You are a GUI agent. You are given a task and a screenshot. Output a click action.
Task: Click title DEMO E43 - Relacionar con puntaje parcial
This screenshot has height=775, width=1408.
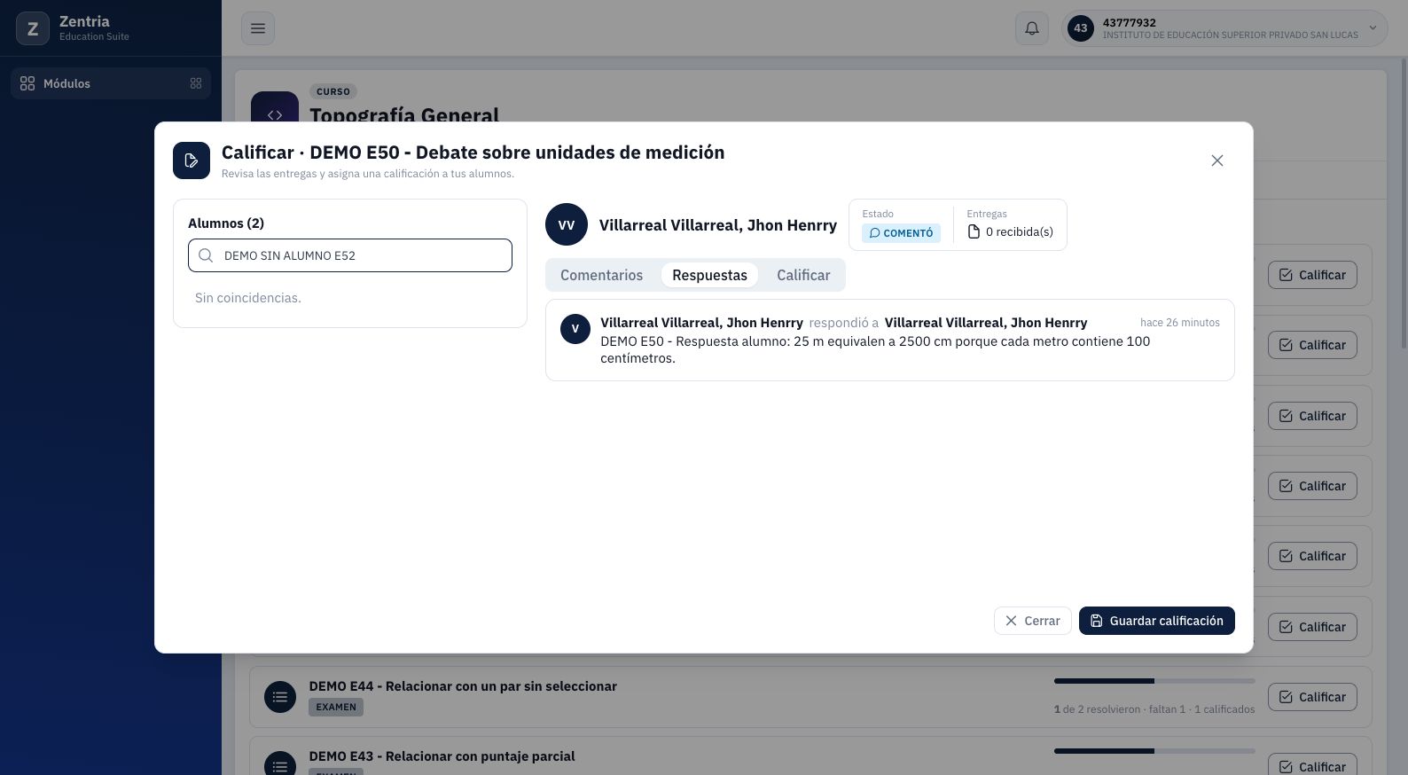(x=442, y=756)
